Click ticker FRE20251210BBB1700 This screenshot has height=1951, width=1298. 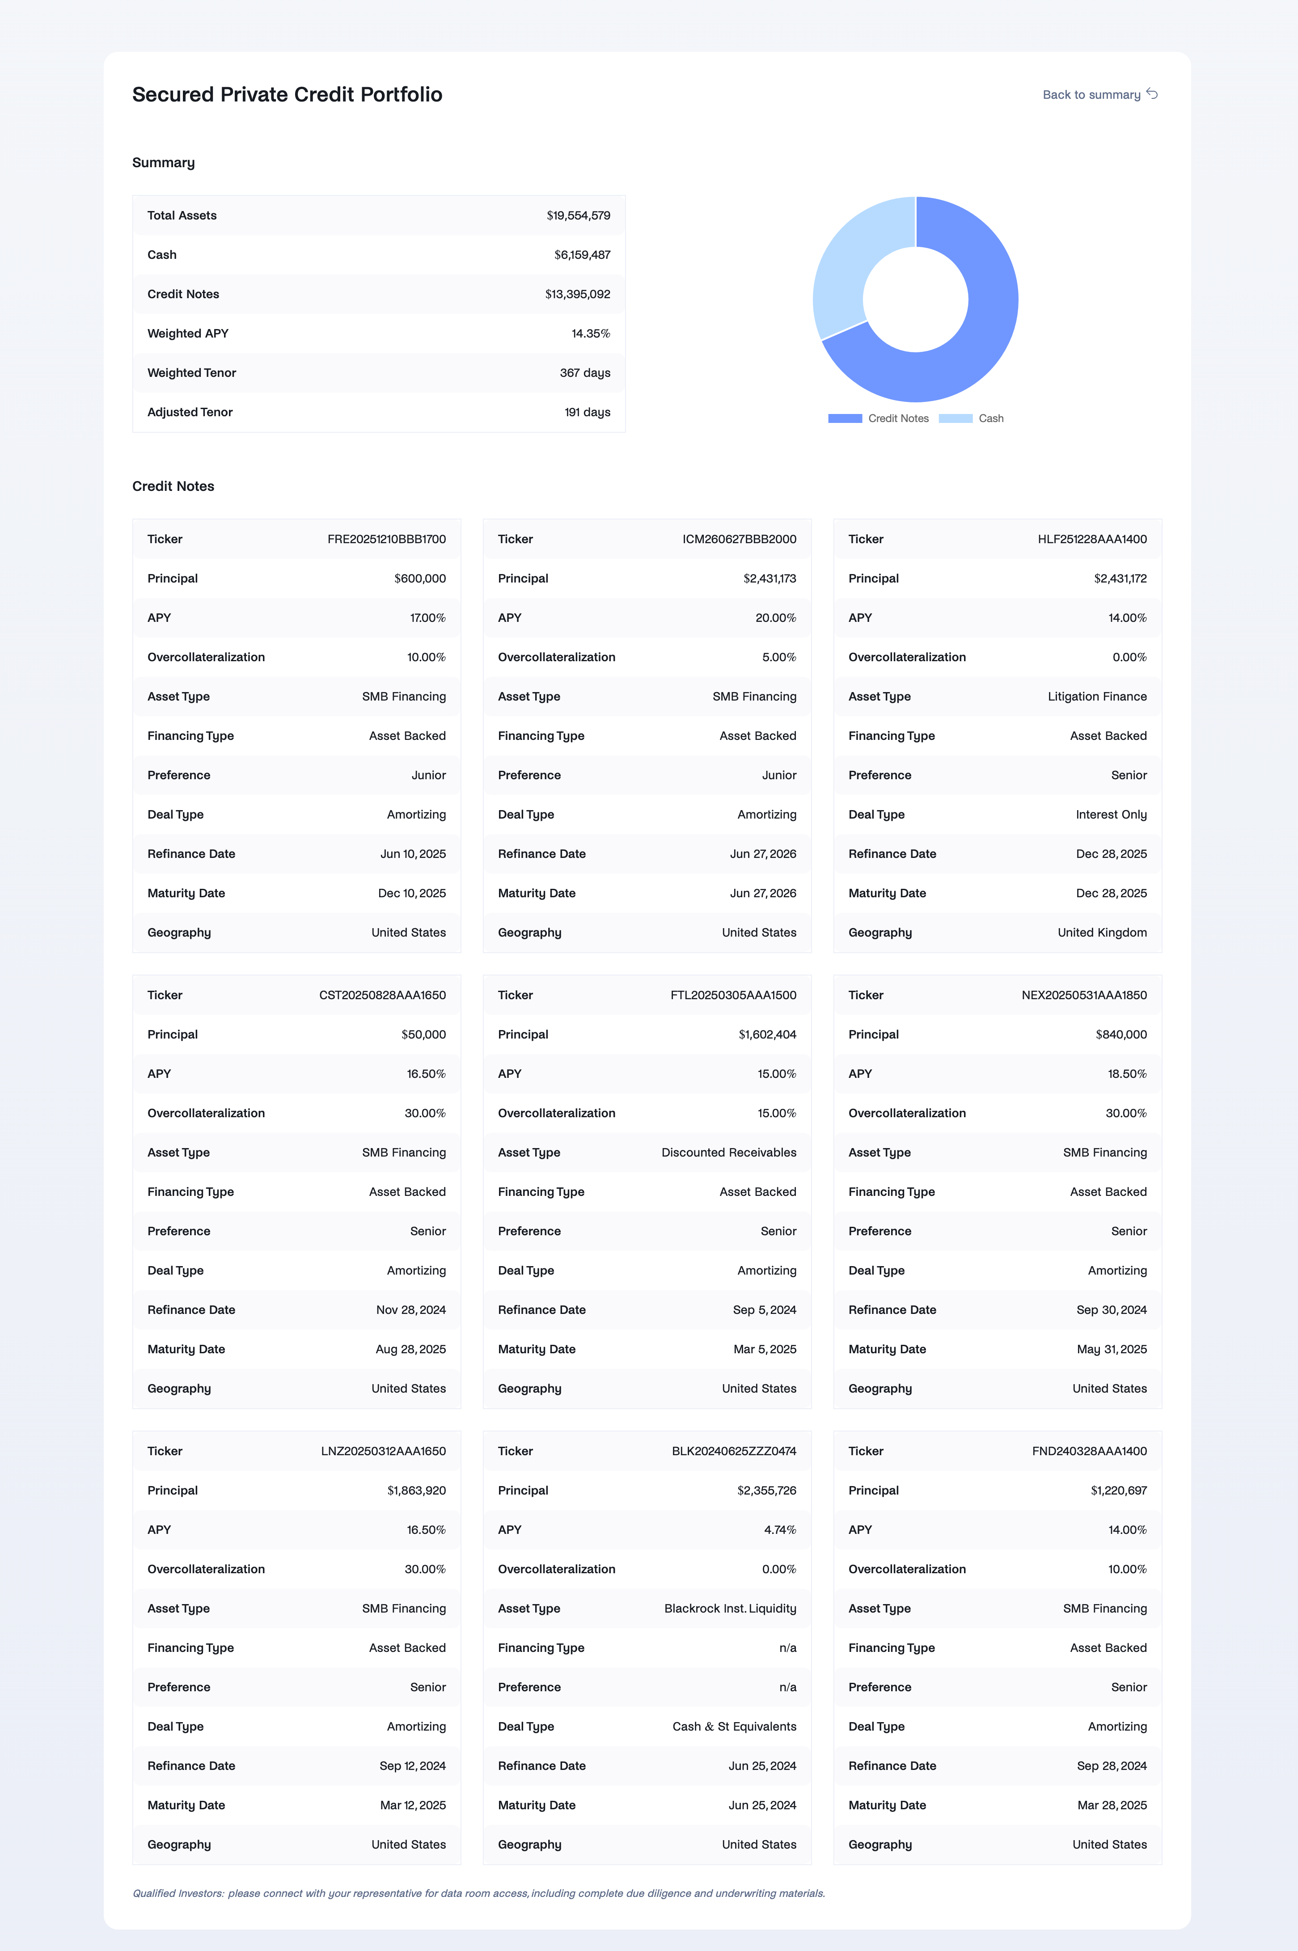[387, 540]
